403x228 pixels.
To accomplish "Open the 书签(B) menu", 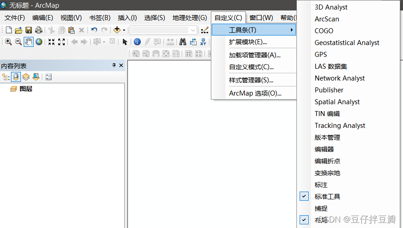I will tap(100, 18).
